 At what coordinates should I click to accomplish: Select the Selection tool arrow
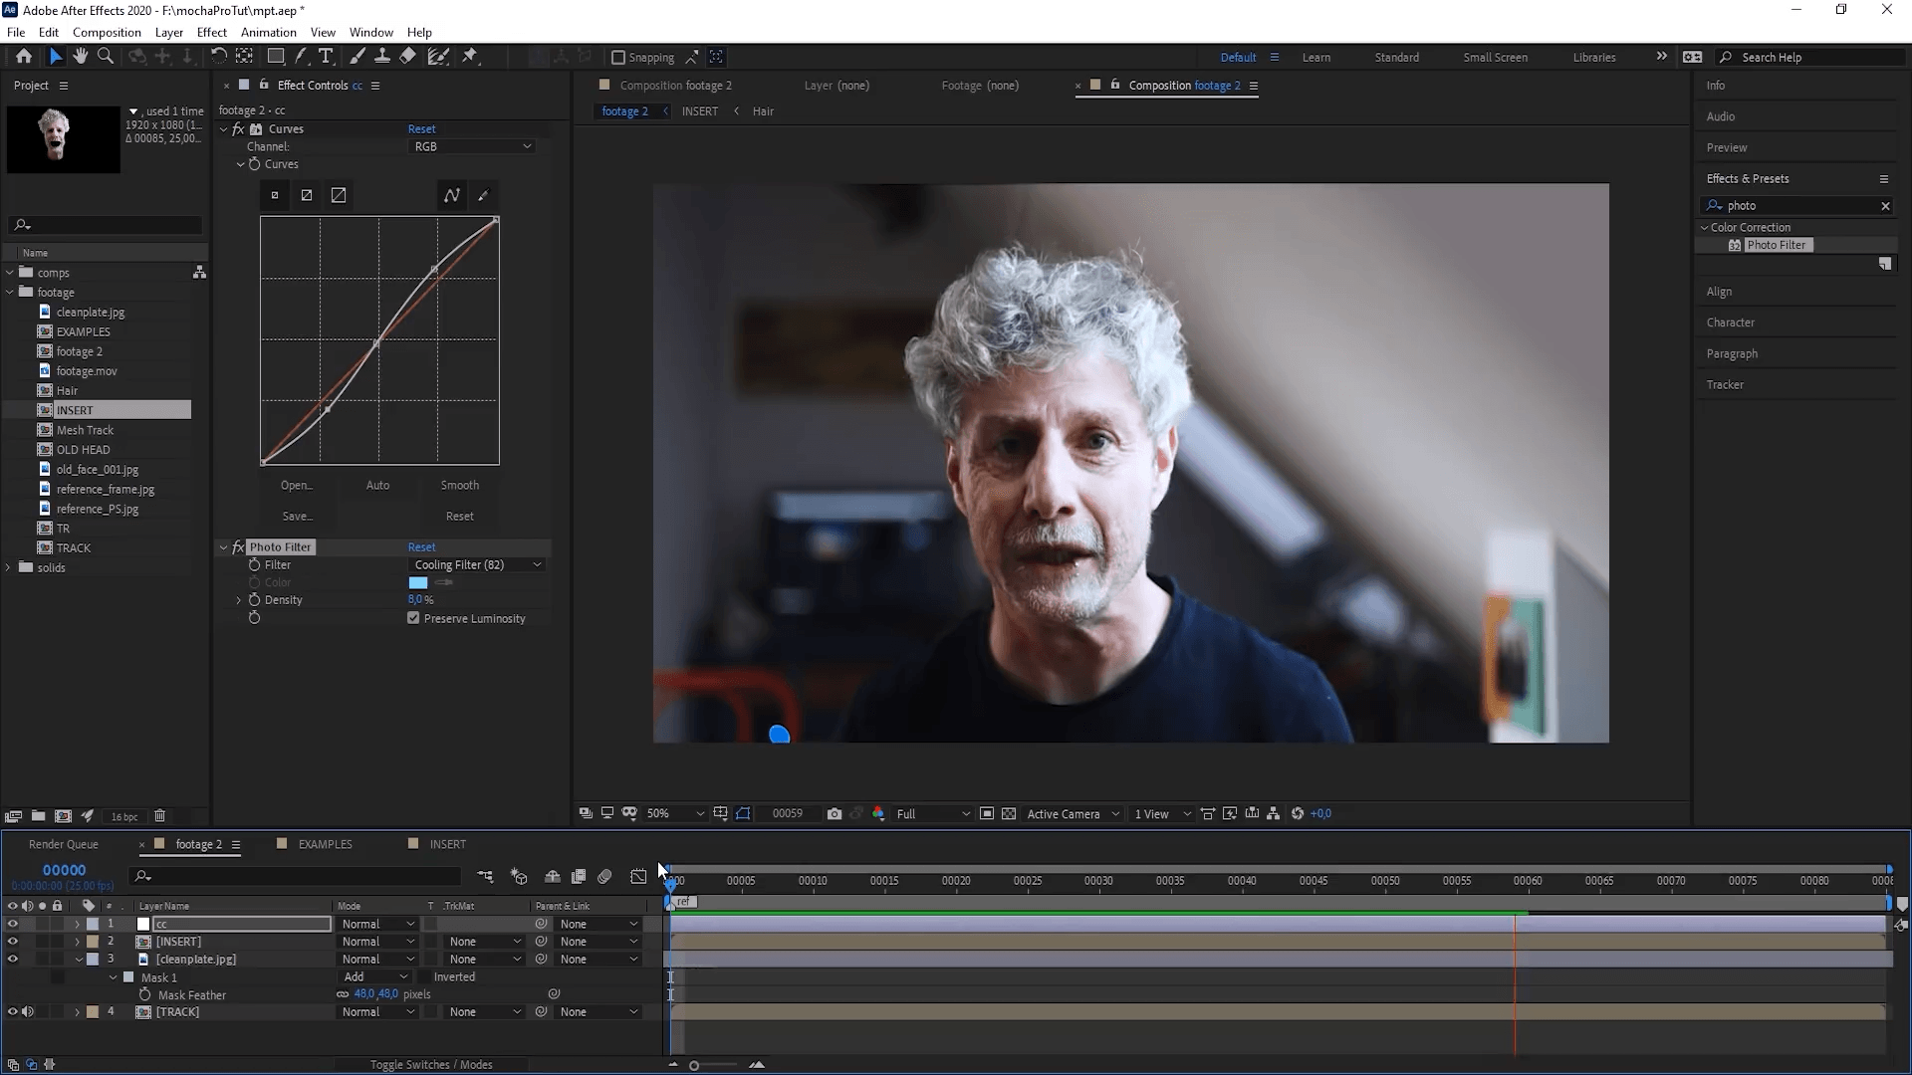click(x=56, y=57)
